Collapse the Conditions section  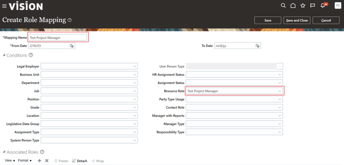pyautogui.click(x=4, y=55)
